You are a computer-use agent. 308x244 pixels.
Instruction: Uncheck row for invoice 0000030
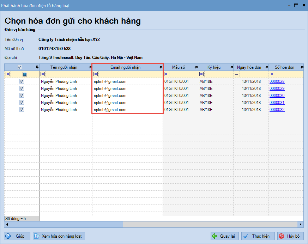pos(22,96)
